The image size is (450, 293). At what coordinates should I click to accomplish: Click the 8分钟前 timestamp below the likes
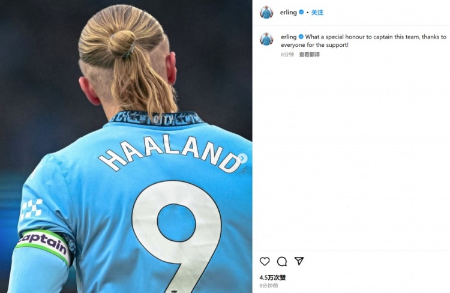[269, 286]
